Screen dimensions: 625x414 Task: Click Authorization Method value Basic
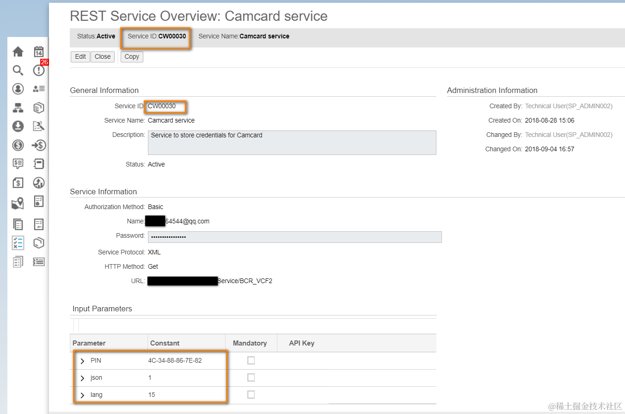click(x=155, y=207)
